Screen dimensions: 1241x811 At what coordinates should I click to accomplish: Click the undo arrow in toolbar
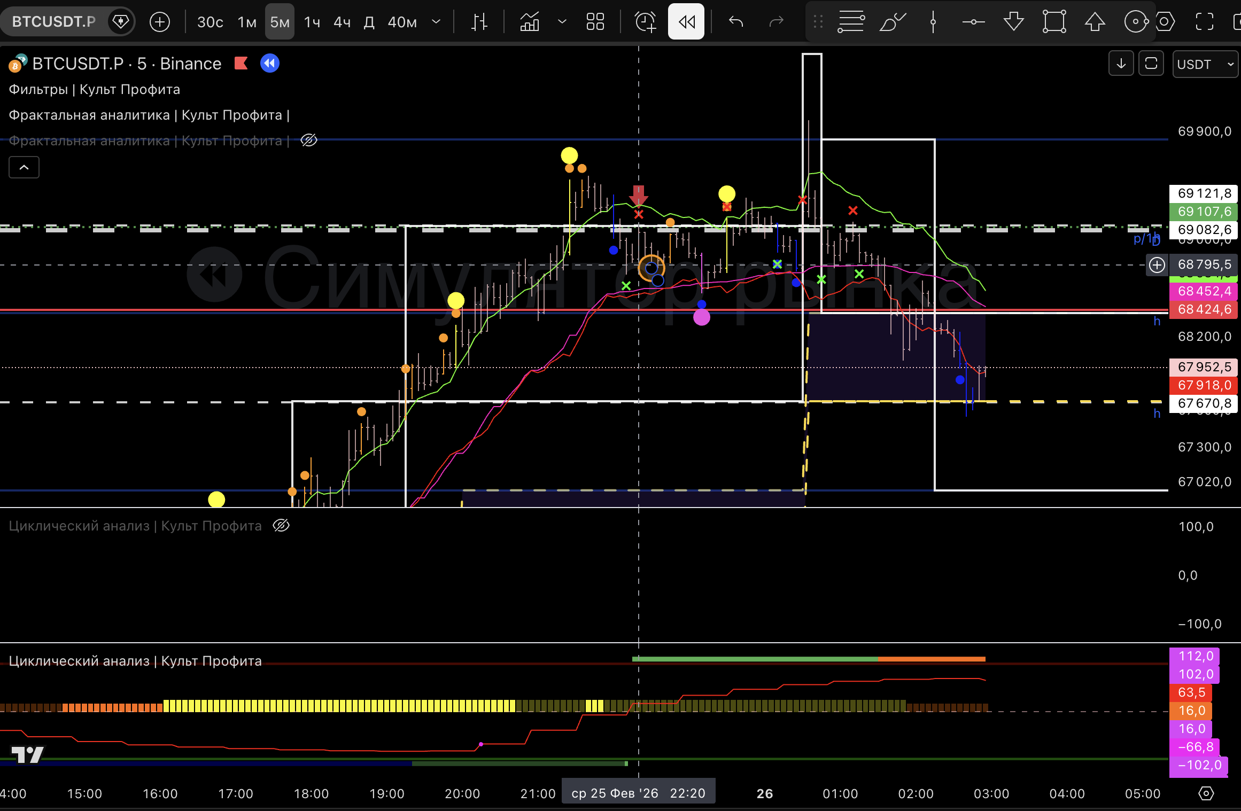(736, 22)
